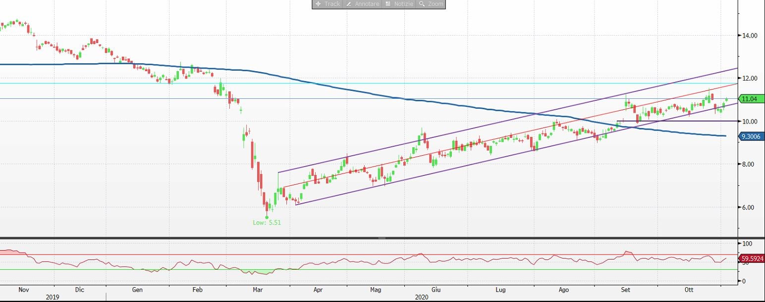The height and width of the screenshot is (302, 765).
Task: Click the 100 level on RSI axis
Action: pos(747,244)
